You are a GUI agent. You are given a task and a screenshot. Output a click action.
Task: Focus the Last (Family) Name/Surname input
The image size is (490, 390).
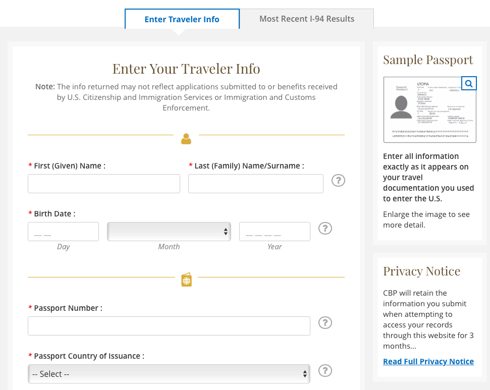255,184
